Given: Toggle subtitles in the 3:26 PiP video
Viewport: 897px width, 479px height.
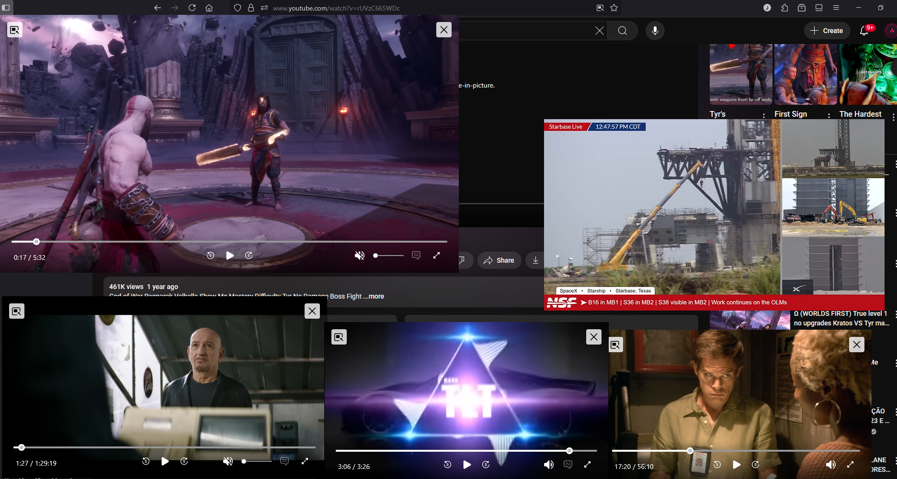Looking at the screenshot, I should click(568, 465).
